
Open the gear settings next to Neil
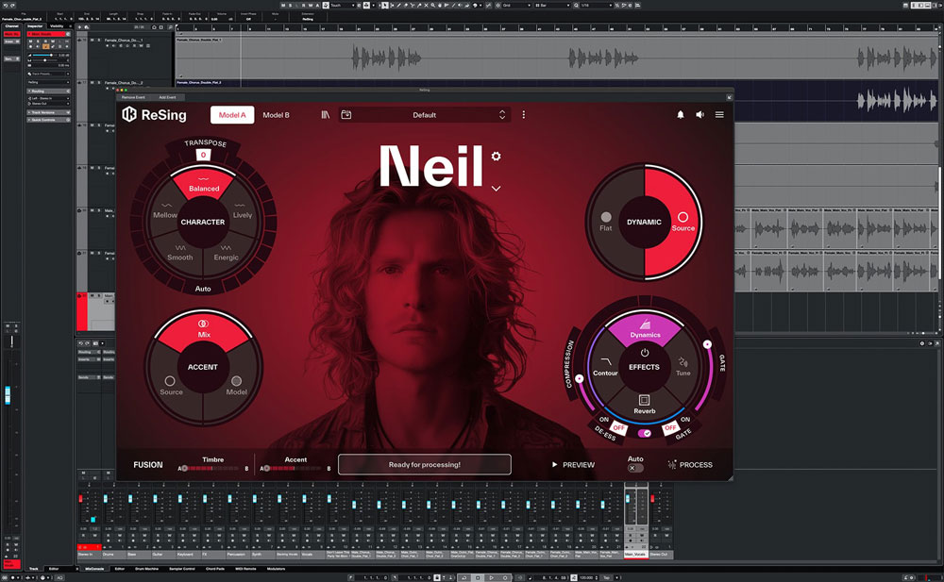click(x=497, y=157)
